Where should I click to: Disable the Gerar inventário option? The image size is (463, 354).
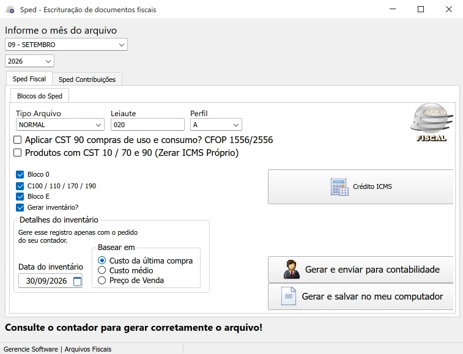20,207
